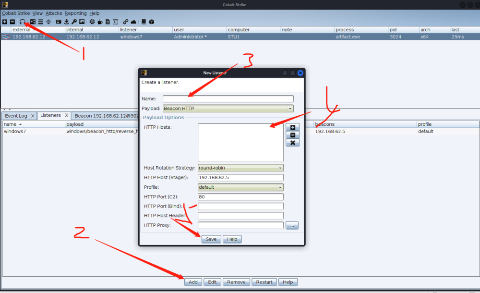Click the Remove listener button
The height and width of the screenshot is (293, 480).
tap(236, 282)
